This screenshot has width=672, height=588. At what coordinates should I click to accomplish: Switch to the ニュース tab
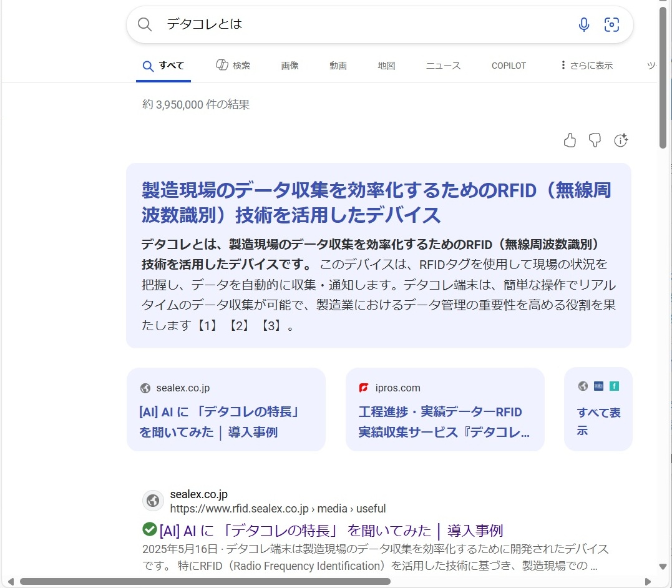point(443,66)
